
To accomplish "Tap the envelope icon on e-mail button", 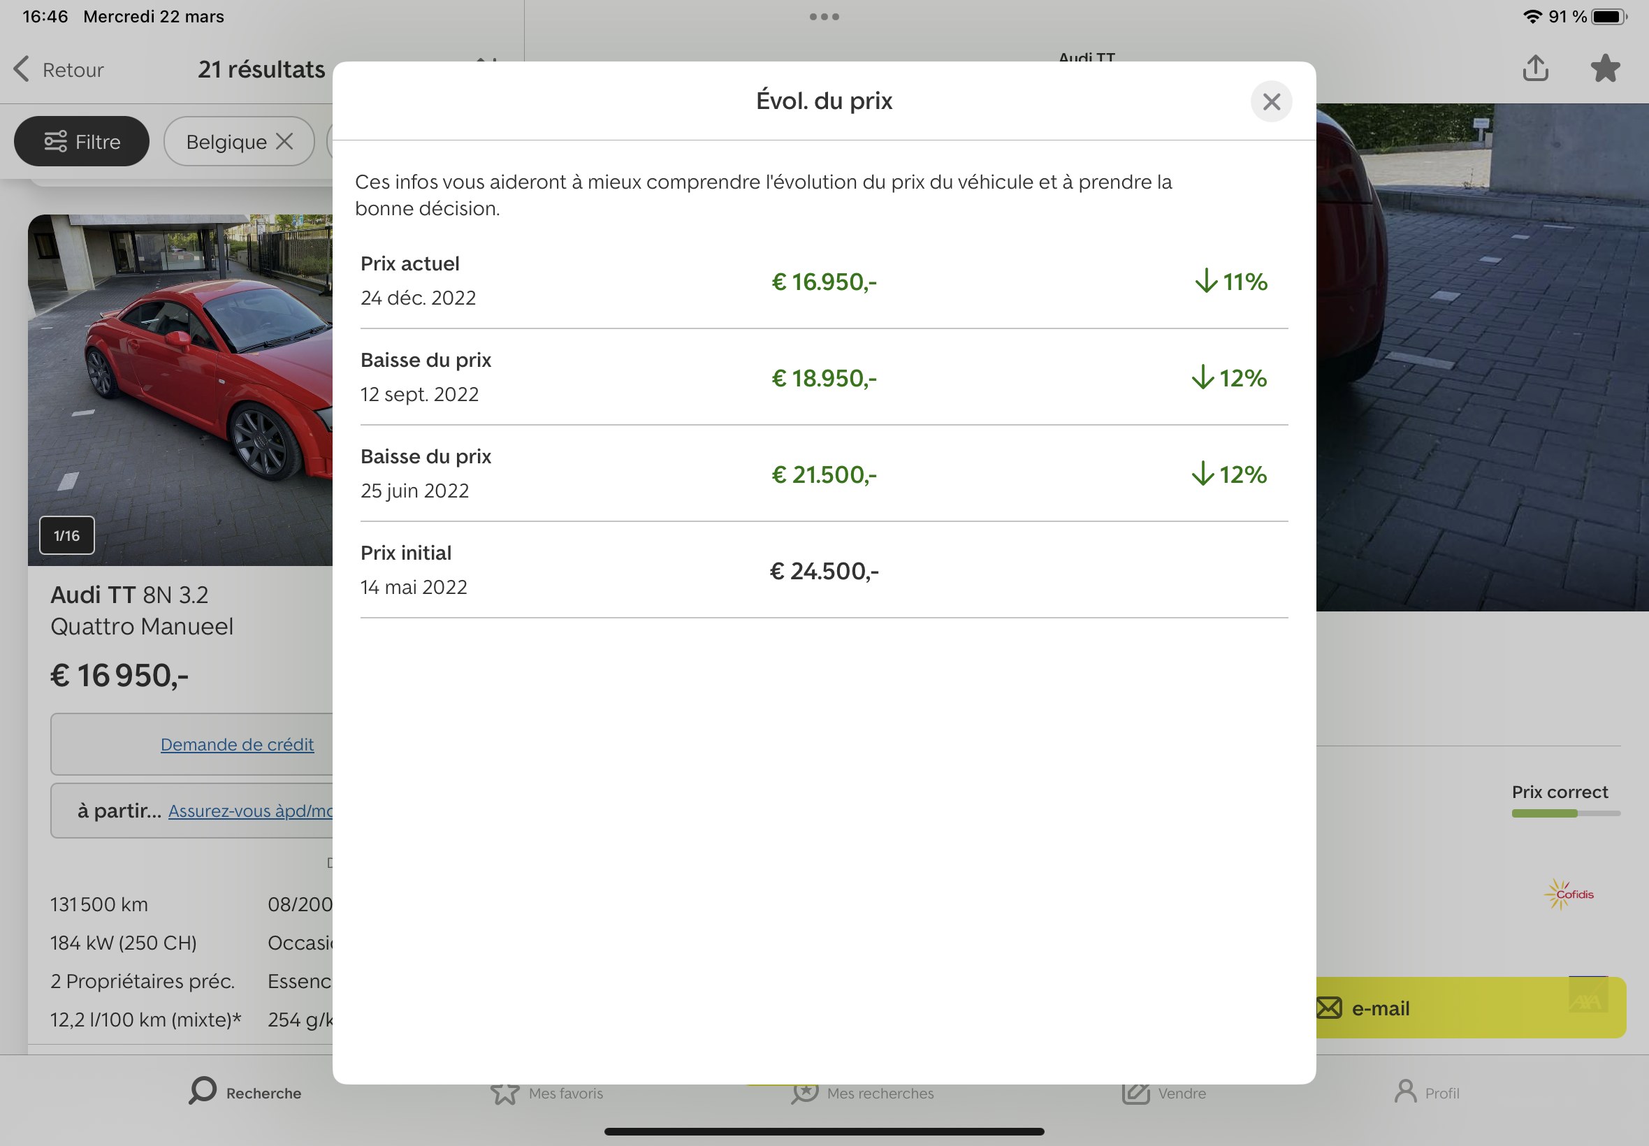I will pyautogui.click(x=1329, y=1008).
